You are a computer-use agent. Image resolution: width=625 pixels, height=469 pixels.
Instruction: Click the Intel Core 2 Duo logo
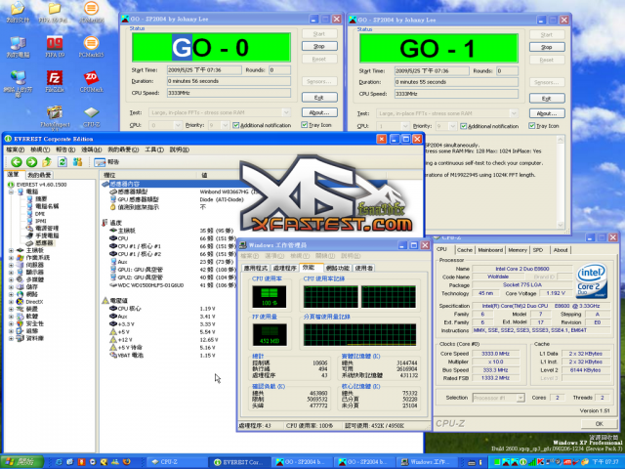[592, 281]
